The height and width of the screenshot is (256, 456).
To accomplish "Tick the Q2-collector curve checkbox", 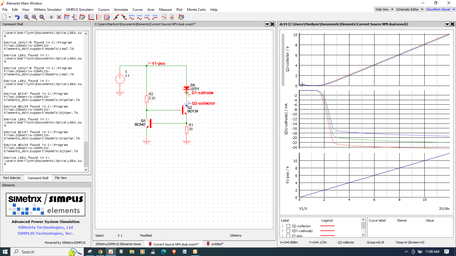I will [x=288, y=226].
